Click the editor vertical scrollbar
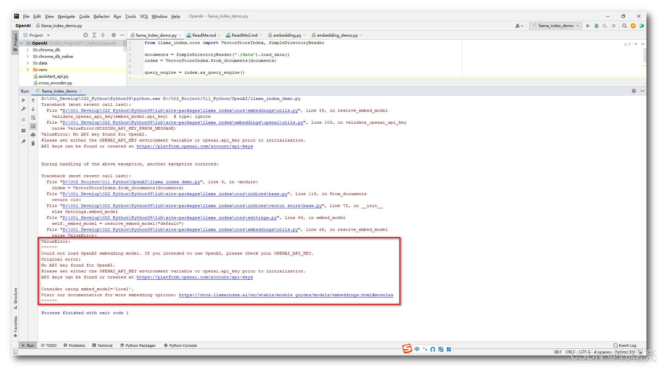 (x=644, y=55)
